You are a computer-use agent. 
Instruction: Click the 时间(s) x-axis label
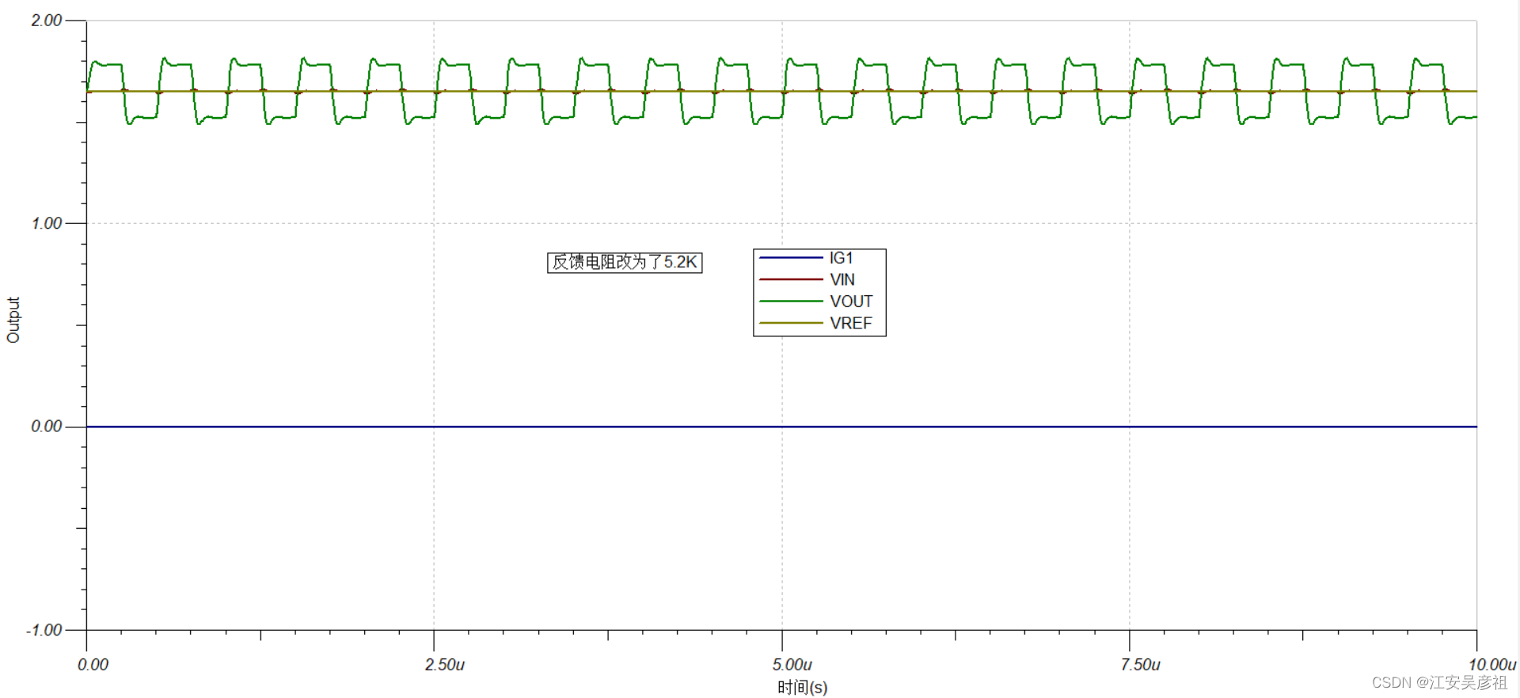[802, 687]
